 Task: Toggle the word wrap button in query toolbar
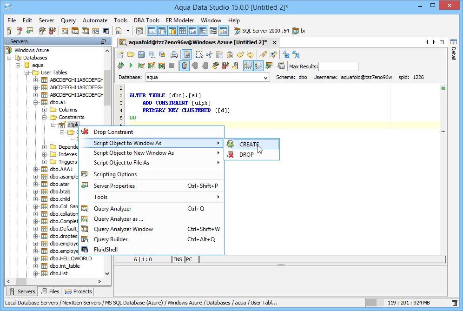[186, 55]
